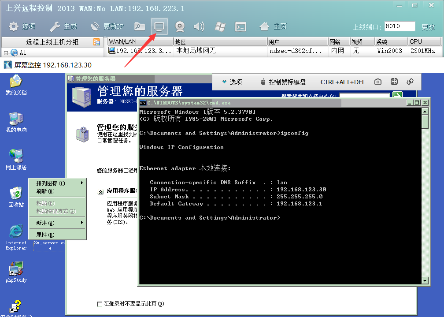Sort by the WAN/LAN column header
The width and height of the screenshot is (444, 317).
(x=141, y=42)
